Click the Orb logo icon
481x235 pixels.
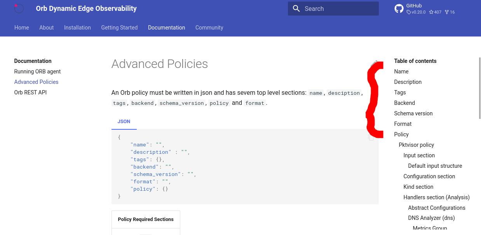19,9
